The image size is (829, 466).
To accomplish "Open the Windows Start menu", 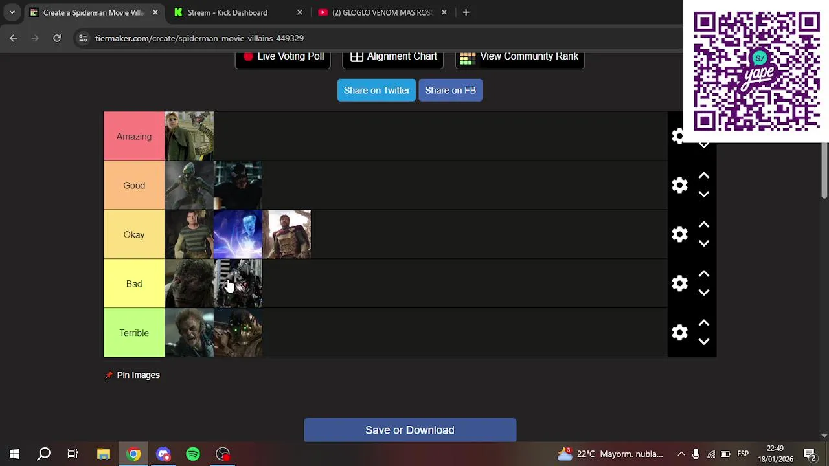I will (x=14, y=454).
